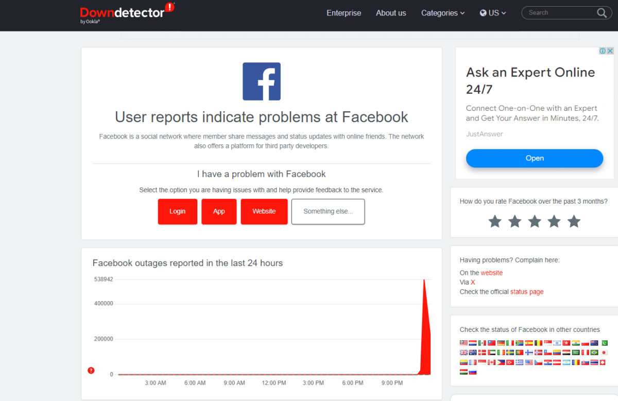Close the JustAnswer ad with X icon
The image size is (618, 401).
[x=610, y=51]
